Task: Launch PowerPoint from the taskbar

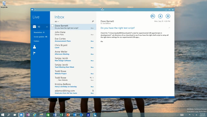Action: (68, 115)
